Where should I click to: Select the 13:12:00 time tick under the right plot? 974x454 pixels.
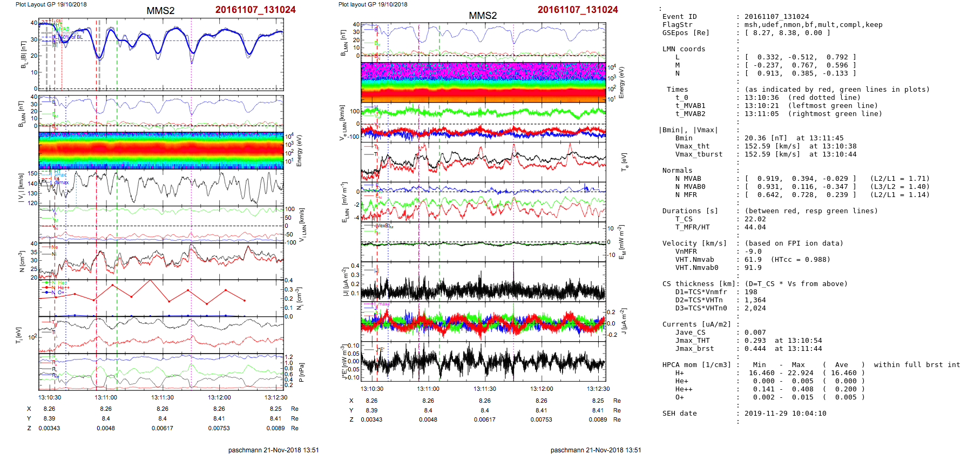(x=542, y=389)
